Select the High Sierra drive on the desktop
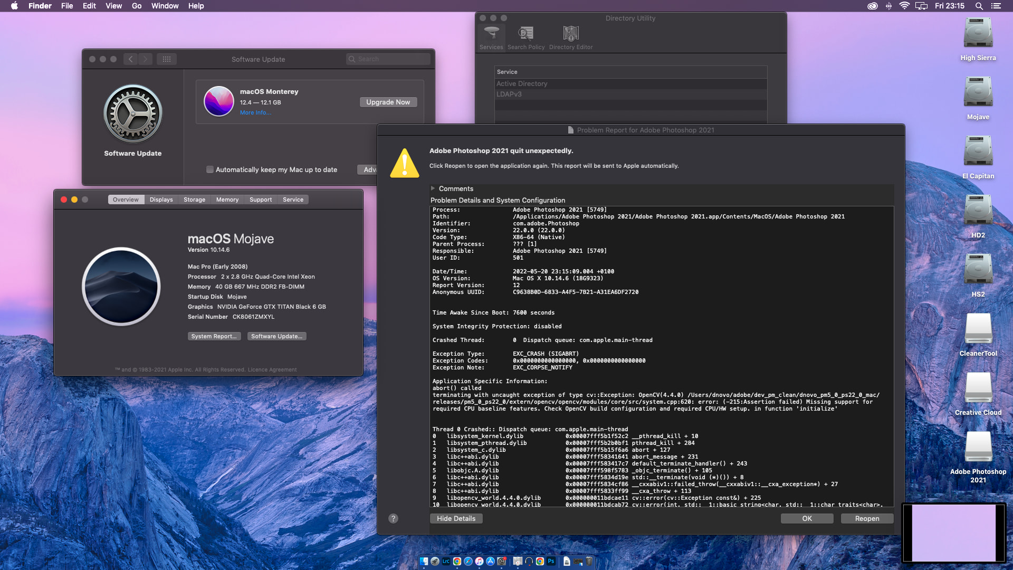1013x570 pixels. tap(978, 40)
